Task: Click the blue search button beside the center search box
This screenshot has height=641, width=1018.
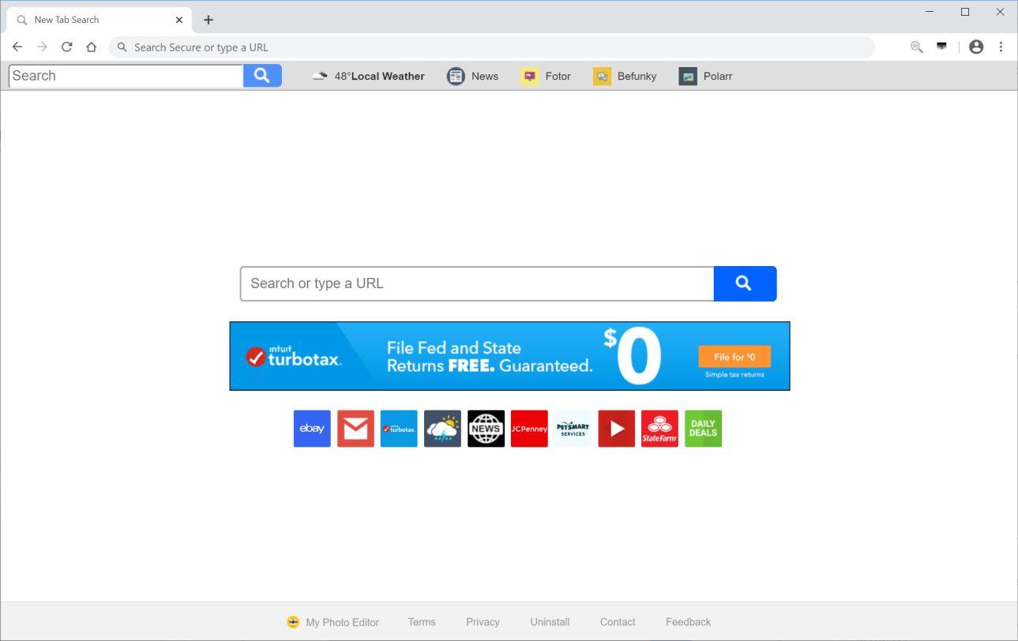Action: (x=745, y=283)
